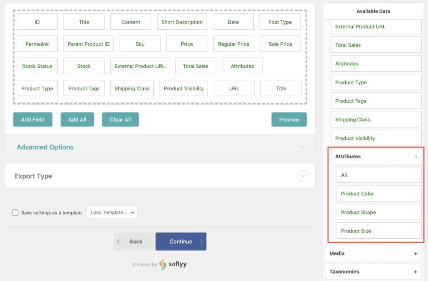This screenshot has width=428, height=281.
Task: Click Continue to proceed
Action: click(181, 241)
